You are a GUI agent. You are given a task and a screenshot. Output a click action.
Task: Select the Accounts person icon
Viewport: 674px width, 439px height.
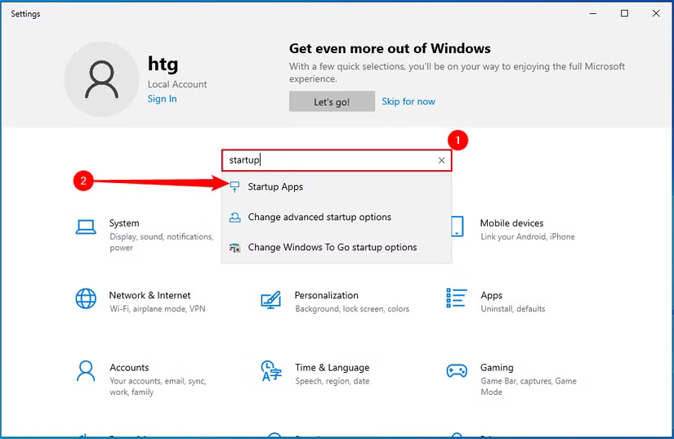[x=86, y=371]
